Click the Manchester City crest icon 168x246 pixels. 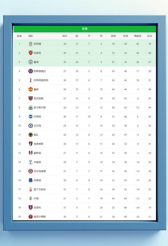click(30, 62)
